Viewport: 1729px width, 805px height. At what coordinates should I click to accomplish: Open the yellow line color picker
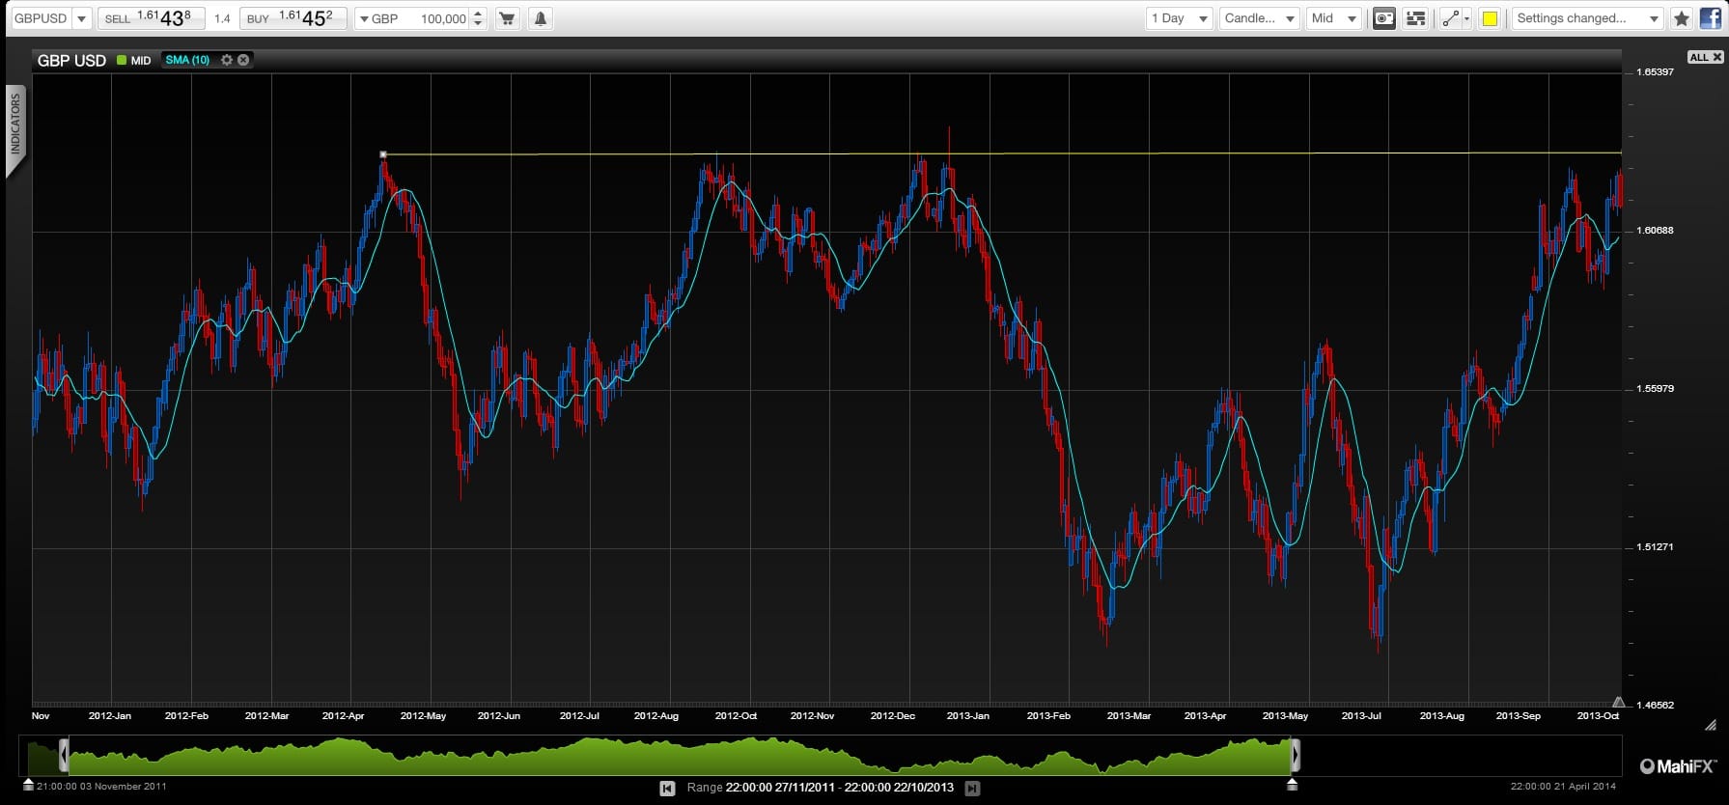(1490, 18)
